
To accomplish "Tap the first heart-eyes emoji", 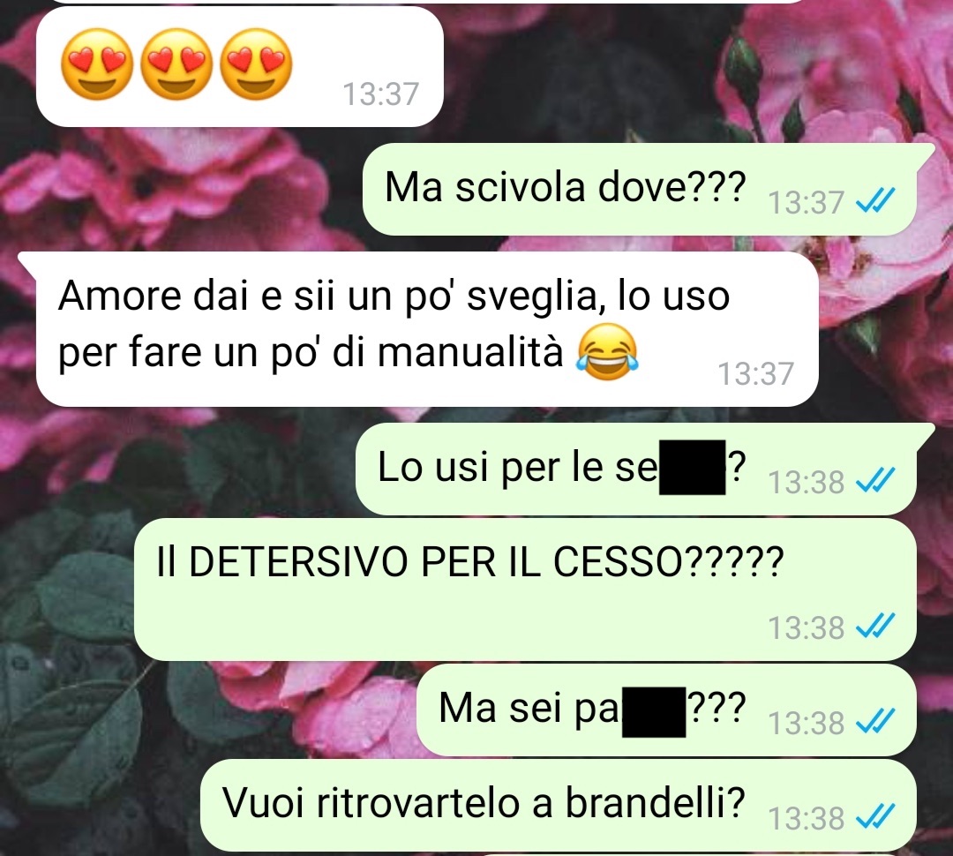I will click(97, 64).
